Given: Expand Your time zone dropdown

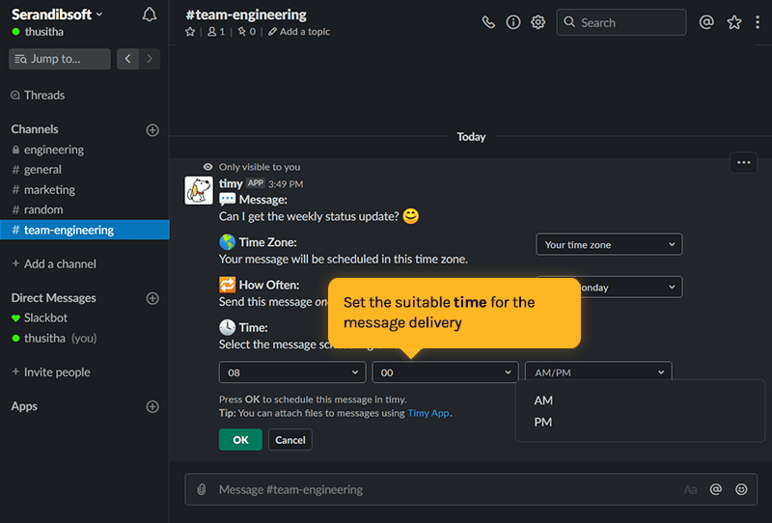Looking at the screenshot, I should [609, 245].
